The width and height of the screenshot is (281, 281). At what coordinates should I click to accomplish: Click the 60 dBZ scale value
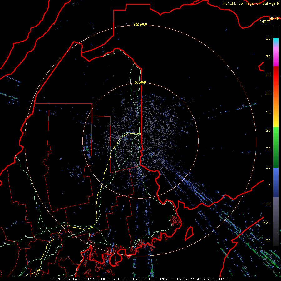(x=268, y=75)
